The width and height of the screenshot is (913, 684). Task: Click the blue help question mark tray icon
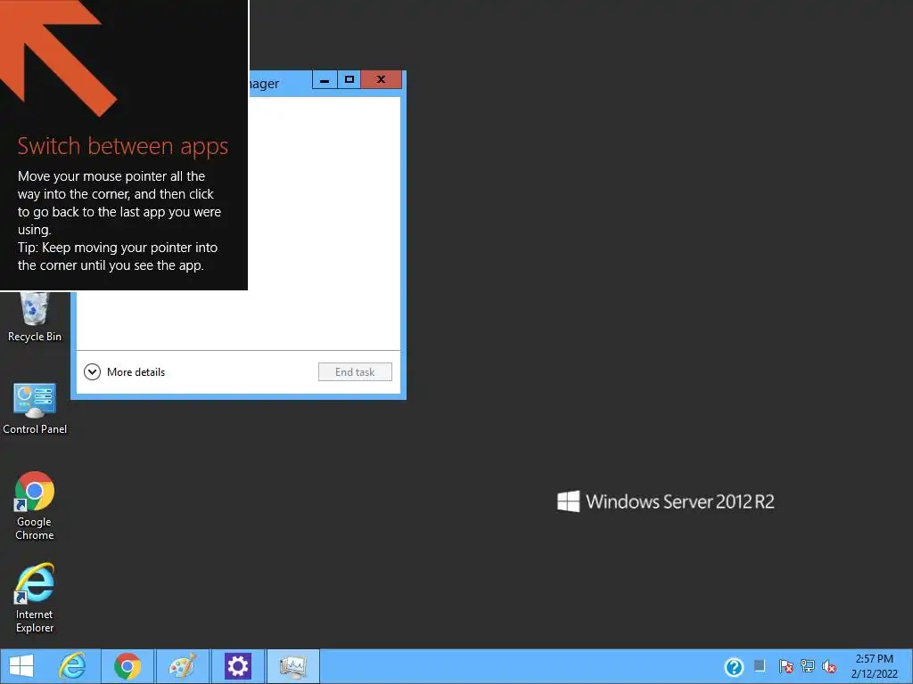734,666
